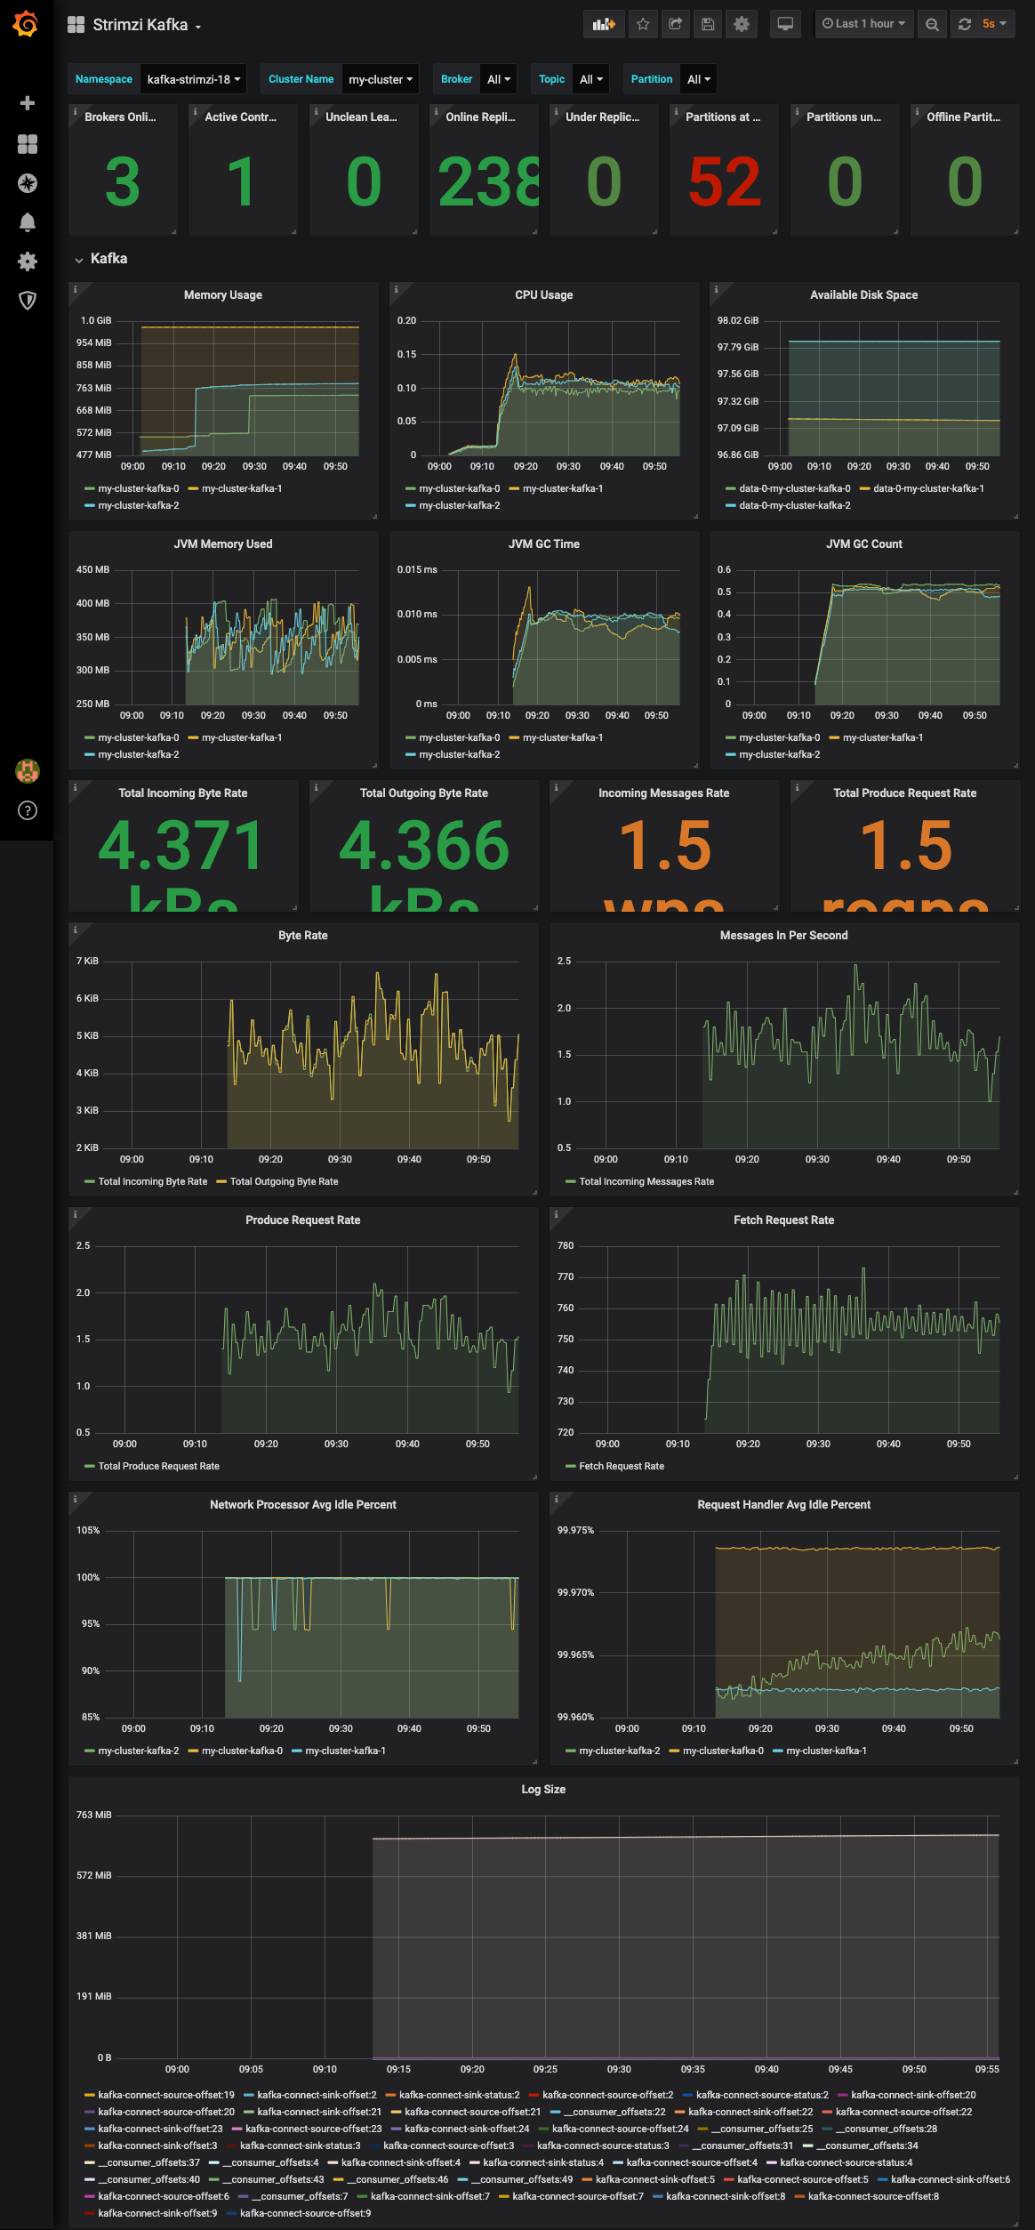Star this dashboard as favorite
This screenshot has height=2230, width=1035.
coord(643,24)
